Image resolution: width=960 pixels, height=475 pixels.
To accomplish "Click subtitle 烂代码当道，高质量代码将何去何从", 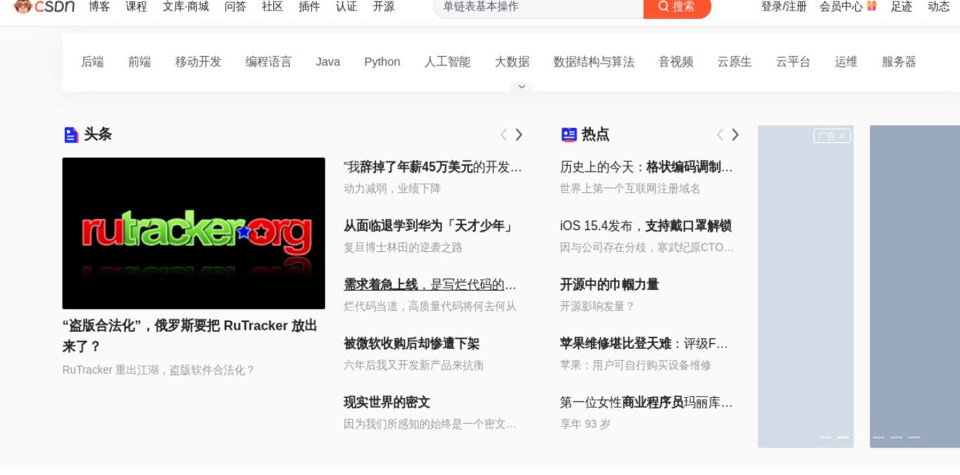I will click(430, 307).
